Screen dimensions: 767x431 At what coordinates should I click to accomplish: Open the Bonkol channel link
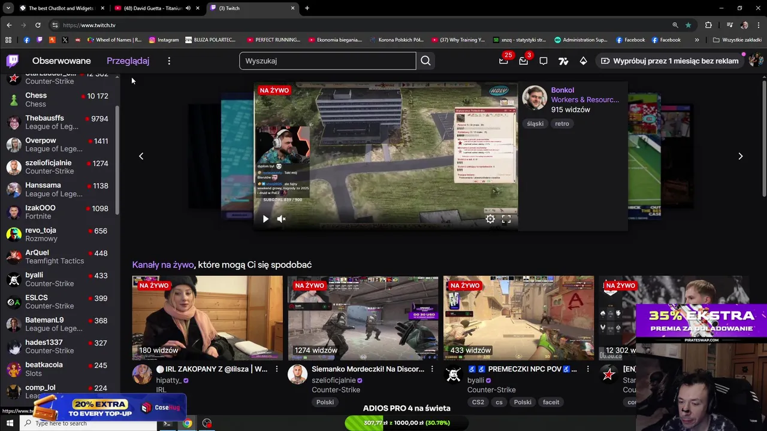pyautogui.click(x=563, y=90)
